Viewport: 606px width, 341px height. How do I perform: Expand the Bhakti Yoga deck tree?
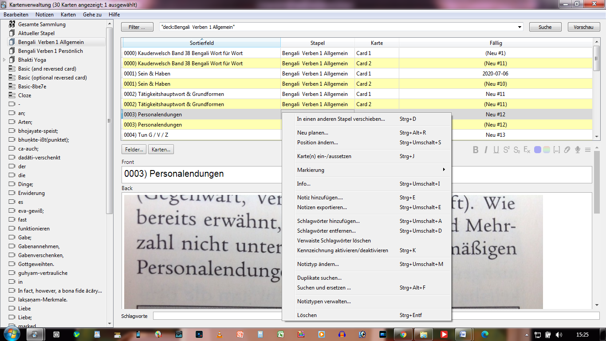pos(4,60)
